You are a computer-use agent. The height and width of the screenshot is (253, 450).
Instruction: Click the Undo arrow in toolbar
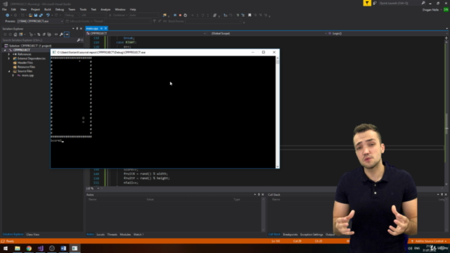(48, 15)
